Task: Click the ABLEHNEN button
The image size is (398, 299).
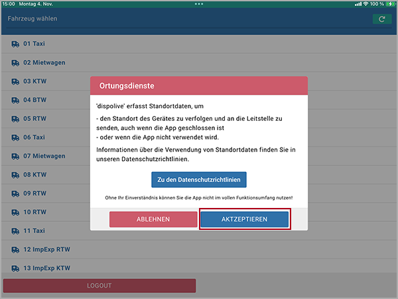Action: 153,219
